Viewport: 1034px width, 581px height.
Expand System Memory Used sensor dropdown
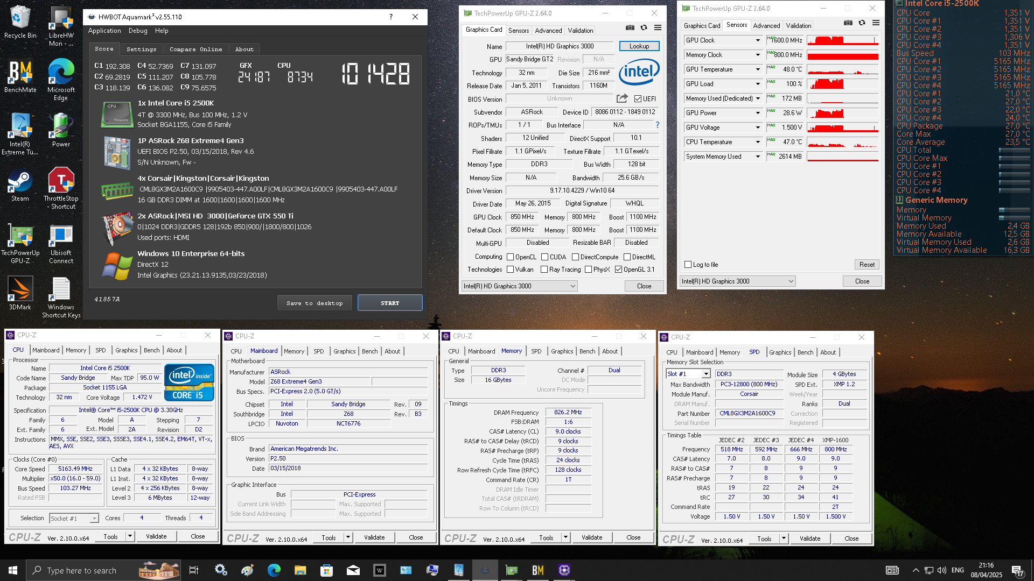pyautogui.click(x=758, y=157)
